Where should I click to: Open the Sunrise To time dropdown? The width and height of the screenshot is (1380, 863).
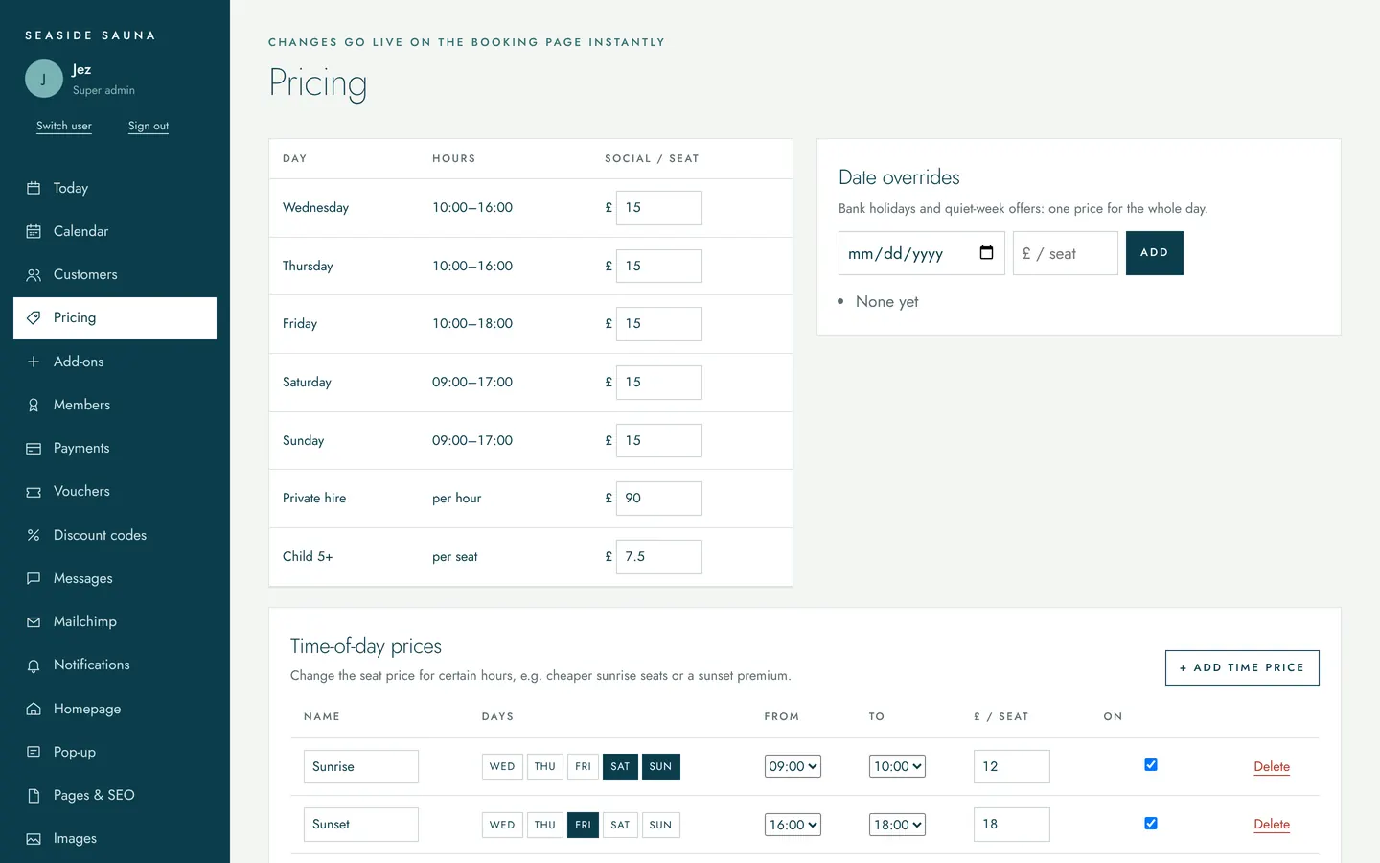[897, 766]
